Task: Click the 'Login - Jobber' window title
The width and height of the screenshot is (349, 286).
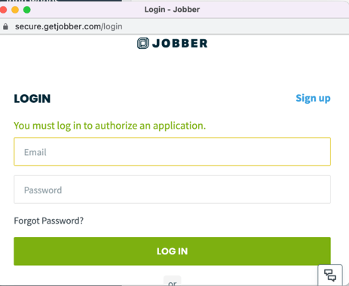Action: [172, 10]
